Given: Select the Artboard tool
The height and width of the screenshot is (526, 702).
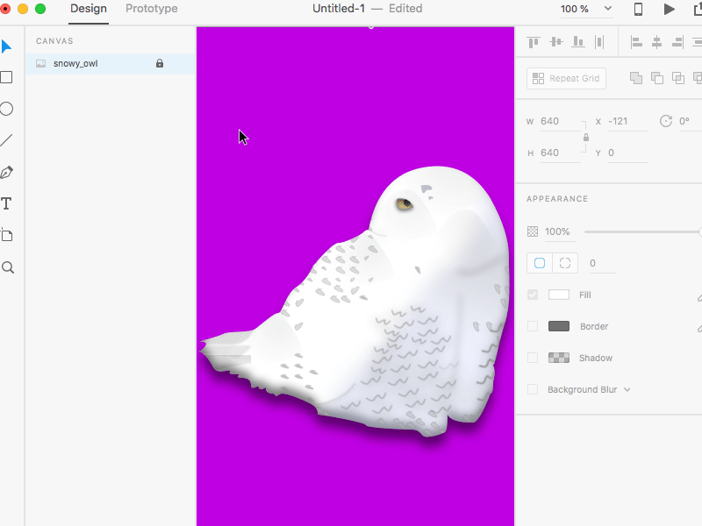Looking at the screenshot, I should 7,235.
